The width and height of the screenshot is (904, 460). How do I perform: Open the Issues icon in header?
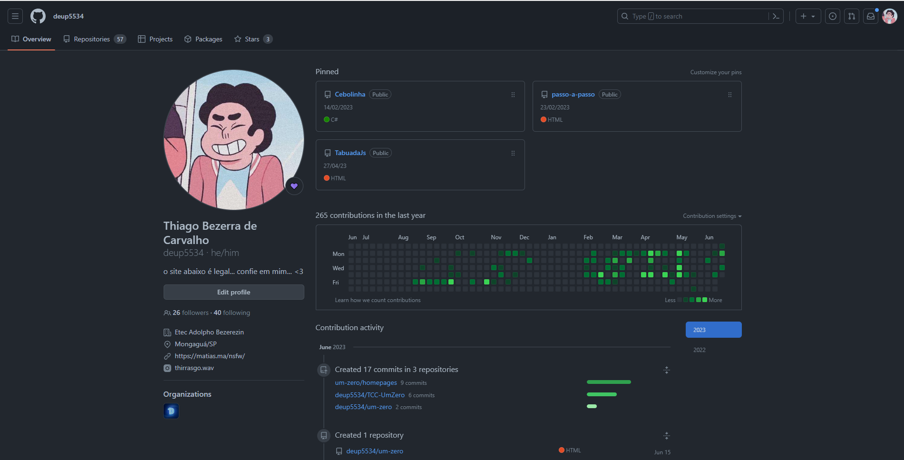click(x=833, y=16)
